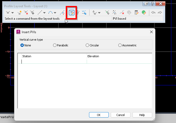This screenshot has height=123, width=176.
Task: Click the Redo arrow in layout toolbar
Action: (x=160, y=12)
